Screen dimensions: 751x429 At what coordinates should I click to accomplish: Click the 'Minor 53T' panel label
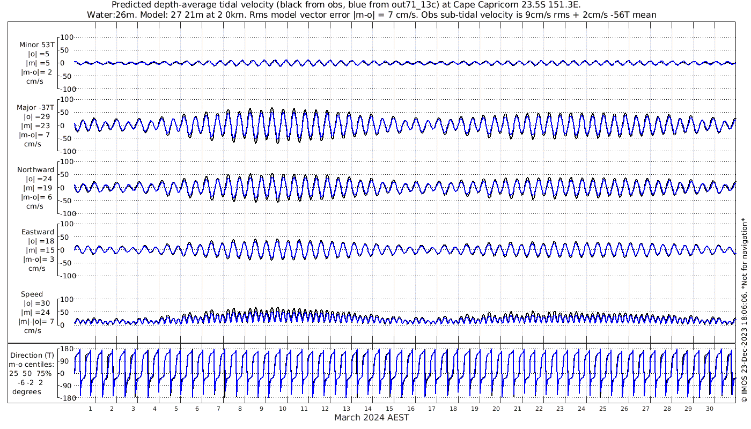tap(36, 45)
